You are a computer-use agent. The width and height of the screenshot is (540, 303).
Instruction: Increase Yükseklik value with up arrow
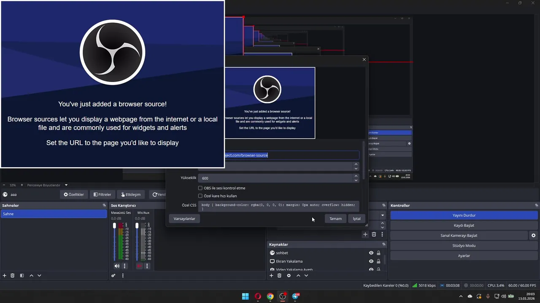click(x=356, y=176)
